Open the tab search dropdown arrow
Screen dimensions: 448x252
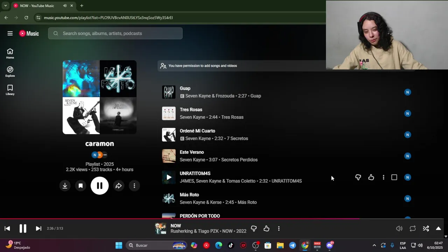pos(5,6)
